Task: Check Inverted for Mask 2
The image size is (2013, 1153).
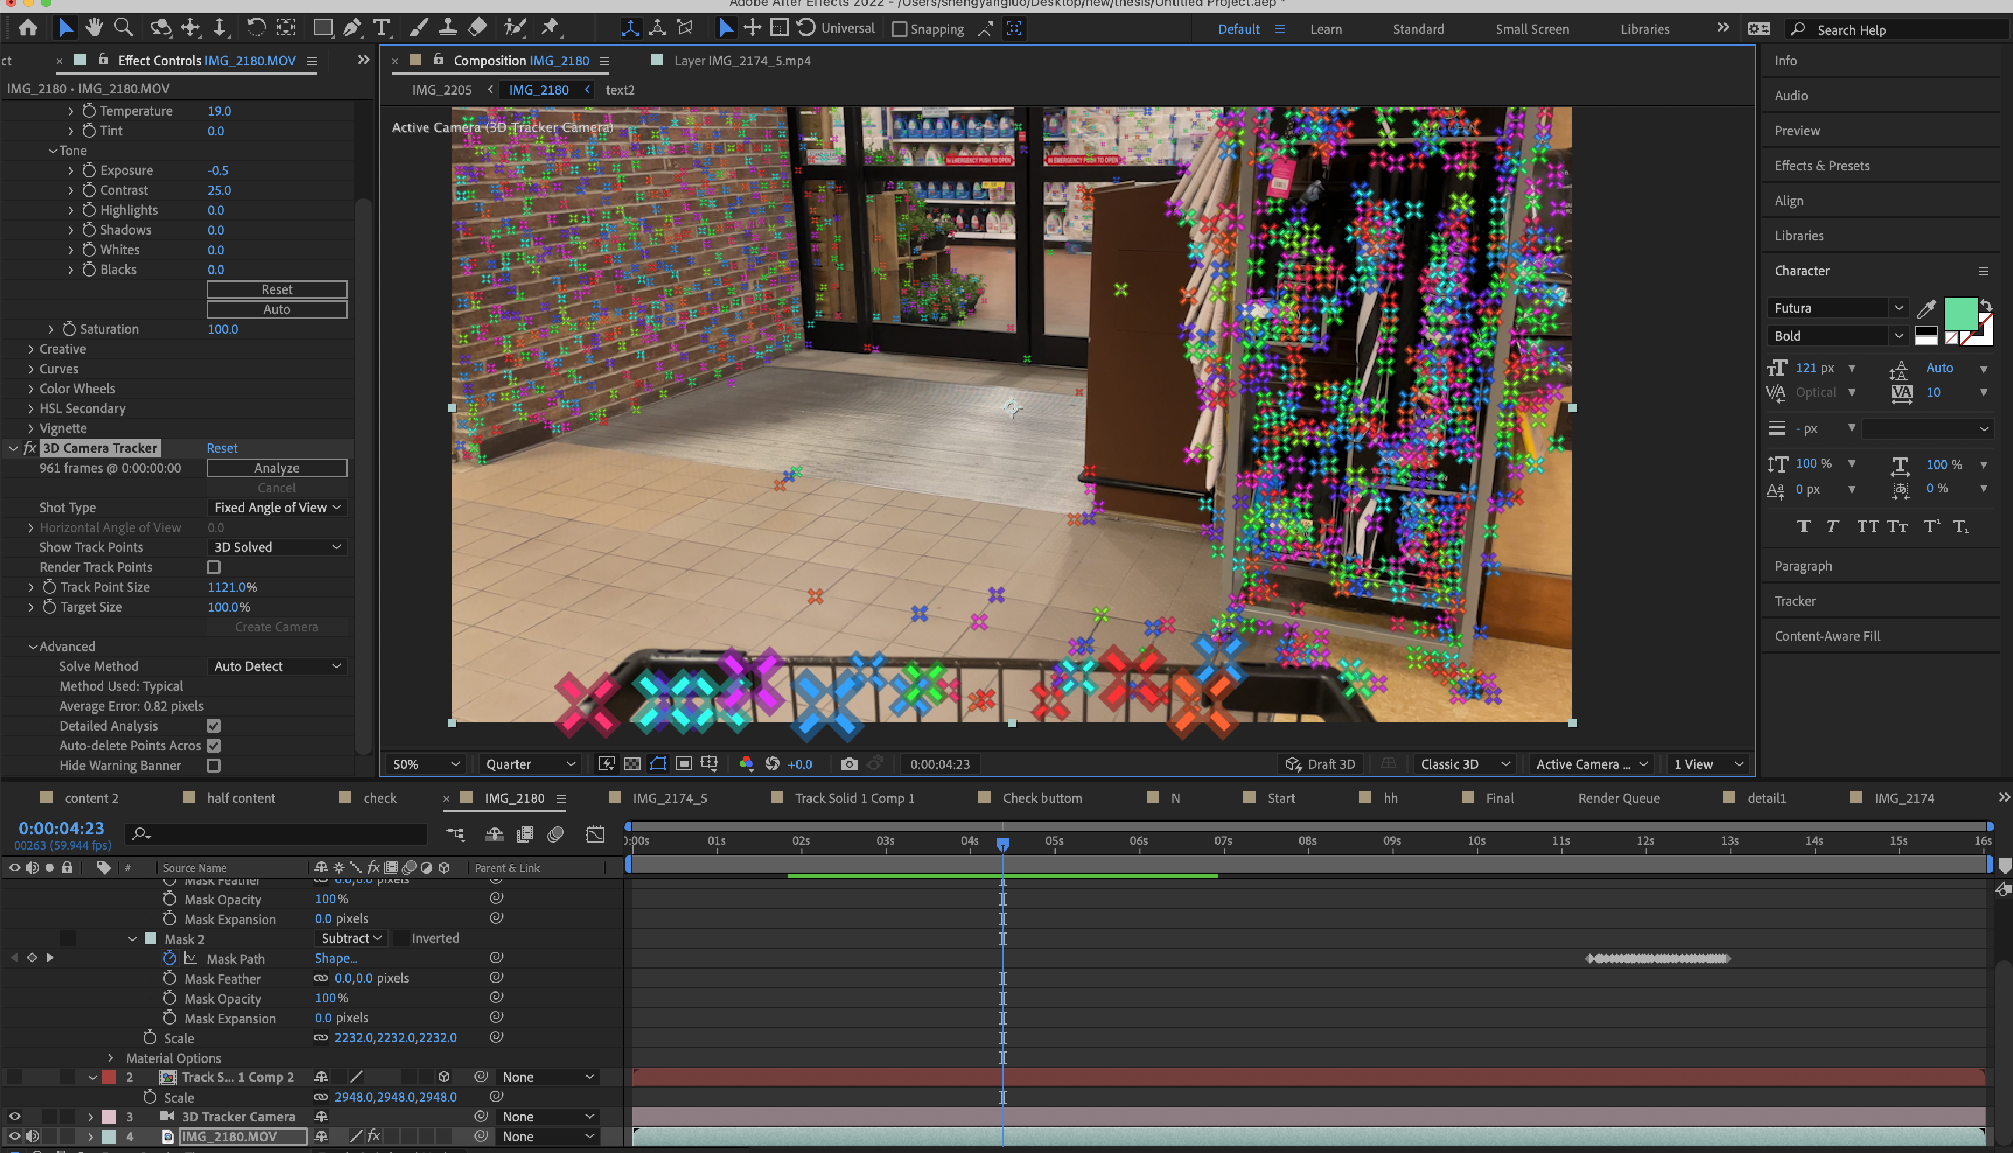Action: click(401, 938)
